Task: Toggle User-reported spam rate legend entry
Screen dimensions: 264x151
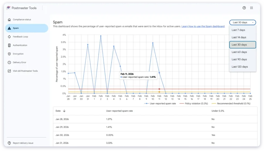Action: coord(160,103)
